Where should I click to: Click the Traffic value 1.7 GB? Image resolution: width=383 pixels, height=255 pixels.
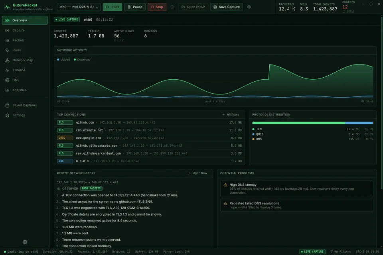pyautogui.click(x=96, y=36)
